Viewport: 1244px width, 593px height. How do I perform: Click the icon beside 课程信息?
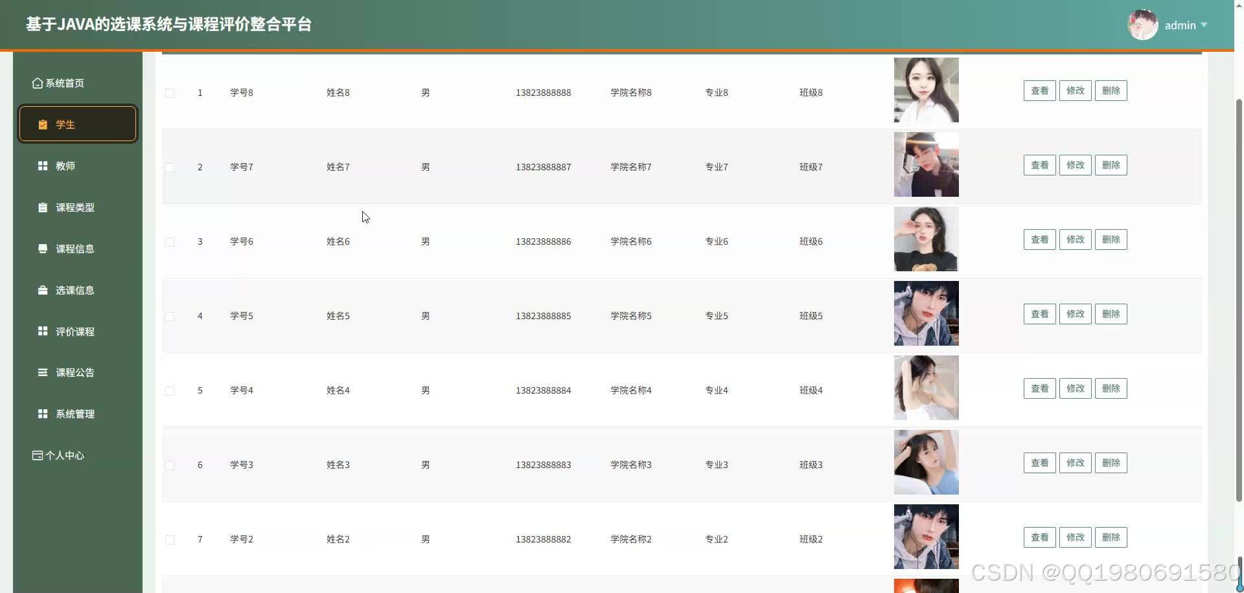(43, 249)
